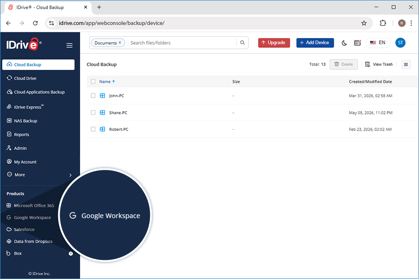Click the John-PC Windows device icon
Viewport: 419px width, 279px height.
[102, 96]
